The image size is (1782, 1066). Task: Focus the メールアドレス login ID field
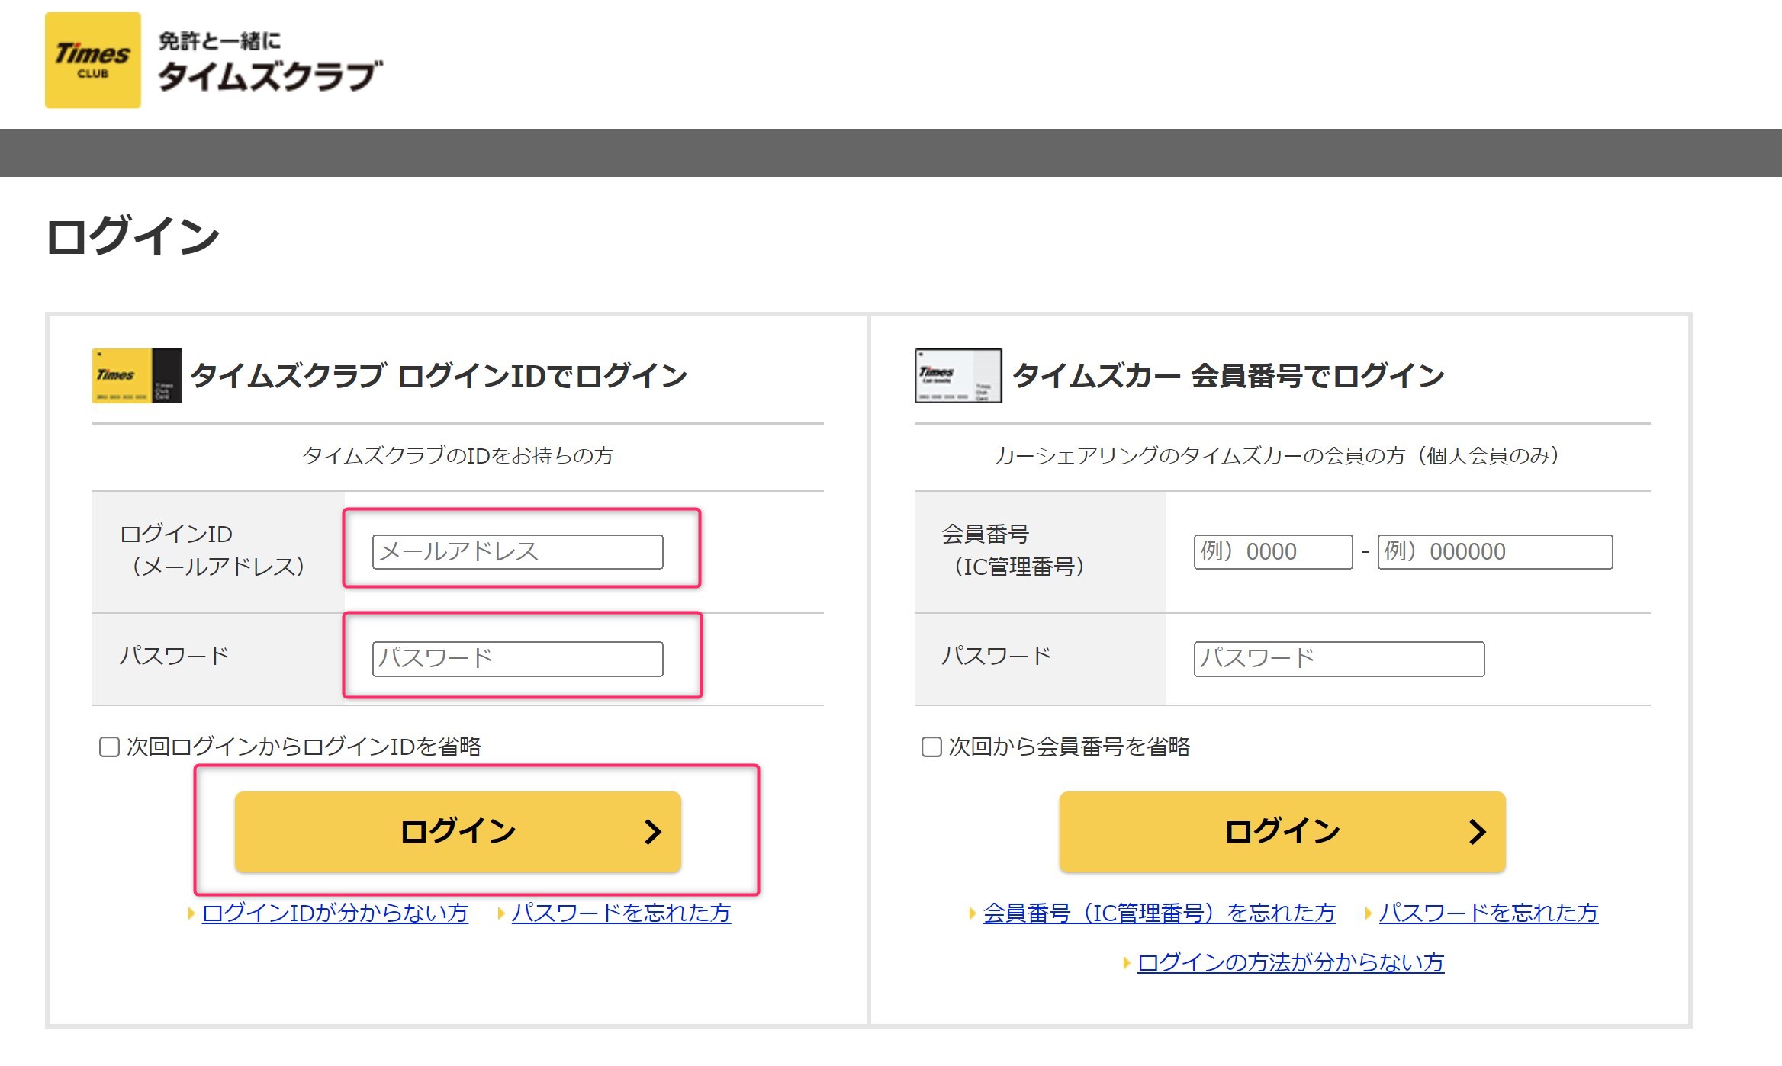tap(517, 552)
